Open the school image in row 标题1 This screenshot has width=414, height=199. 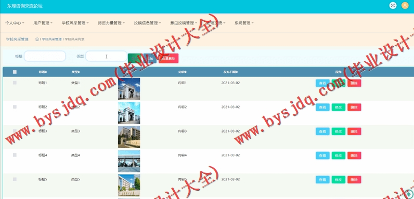click(x=129, y=89)
